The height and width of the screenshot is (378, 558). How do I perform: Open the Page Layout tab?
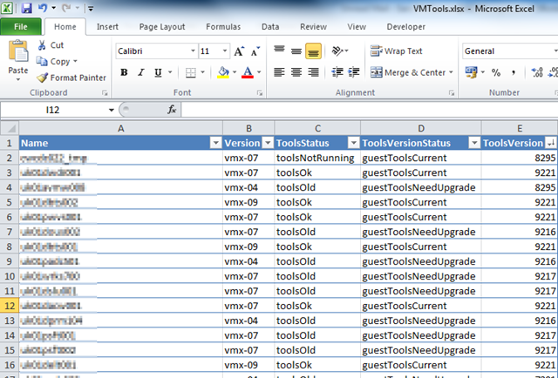pos(163,27)
